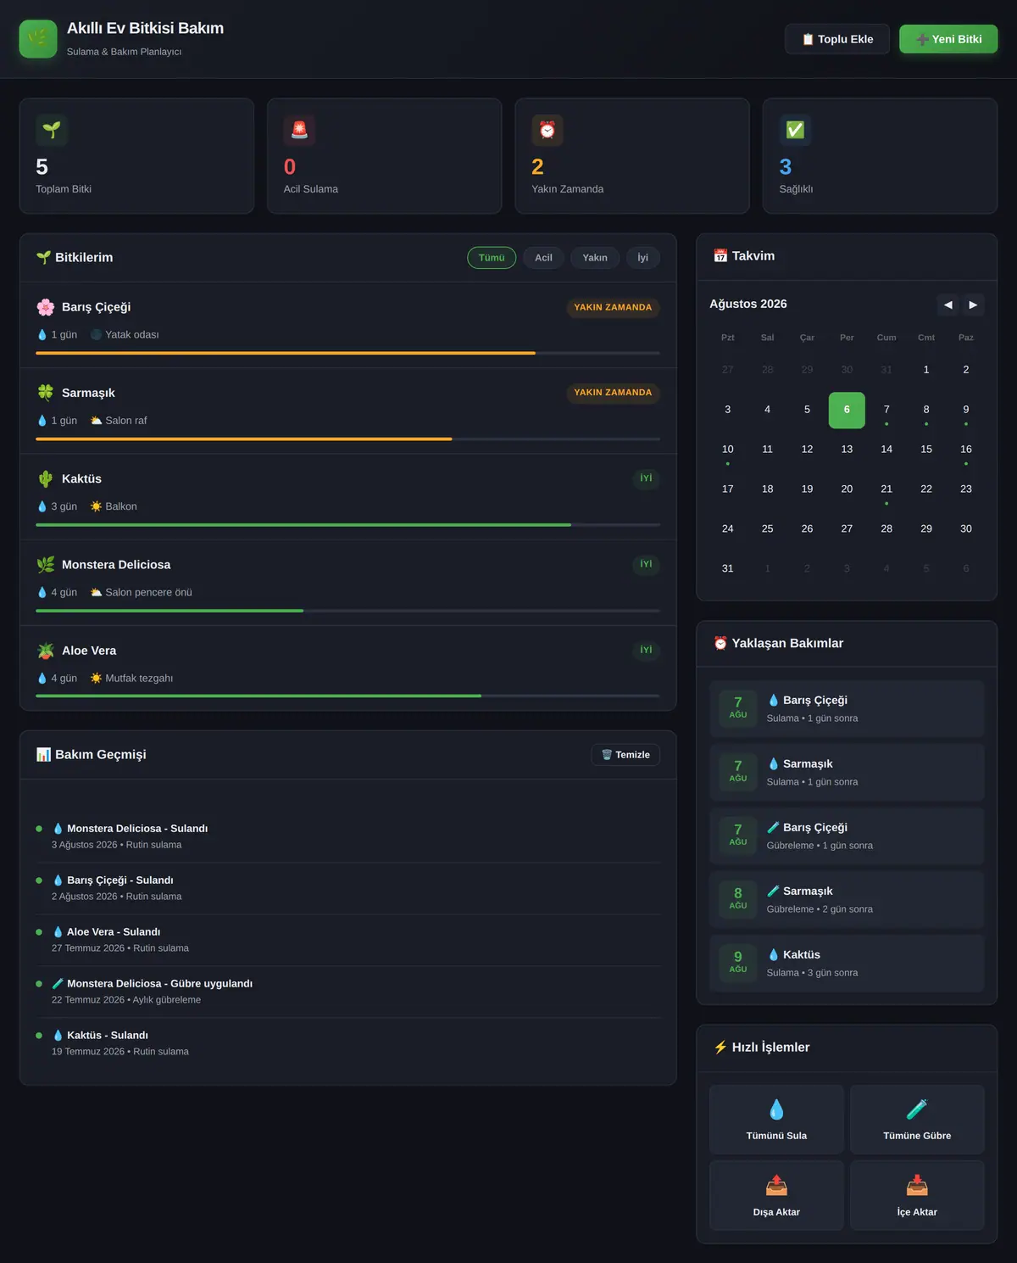Filter plants by Yakın
The height and width of the screenshot is (1263, 1017).
point(595,258)
